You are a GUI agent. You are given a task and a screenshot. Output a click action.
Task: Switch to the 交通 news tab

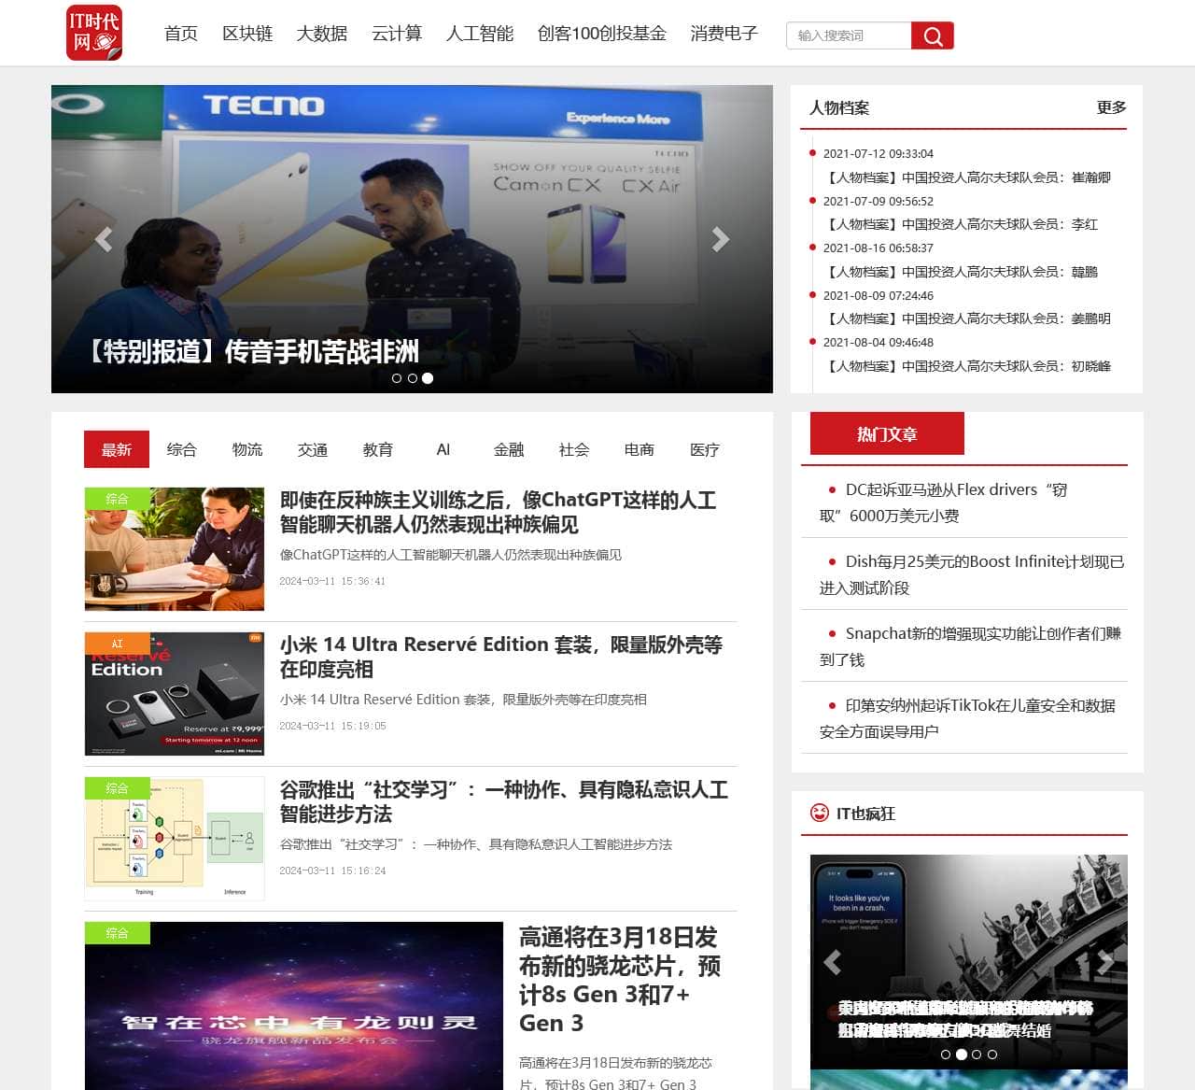pyautogui.click(x=313, y=449)
